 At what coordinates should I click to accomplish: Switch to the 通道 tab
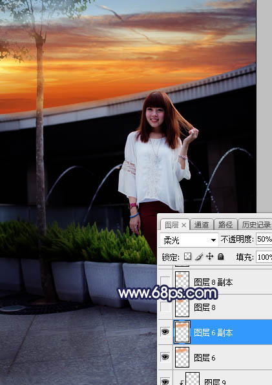(202, 225)
